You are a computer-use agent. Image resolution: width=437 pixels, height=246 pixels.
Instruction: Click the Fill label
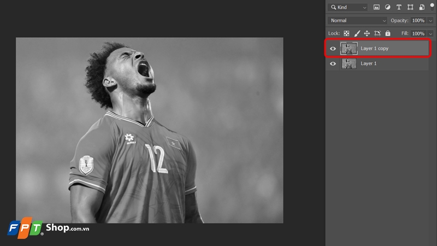click(405, 33)
